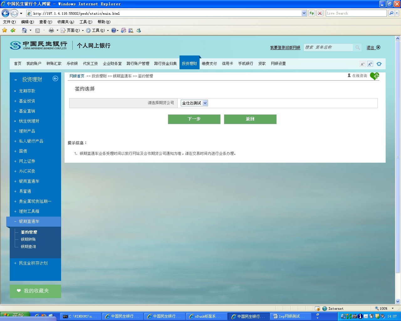Screen dimensions: 401x321
Task: Open the 查看 menu
Action: [45, 22]
